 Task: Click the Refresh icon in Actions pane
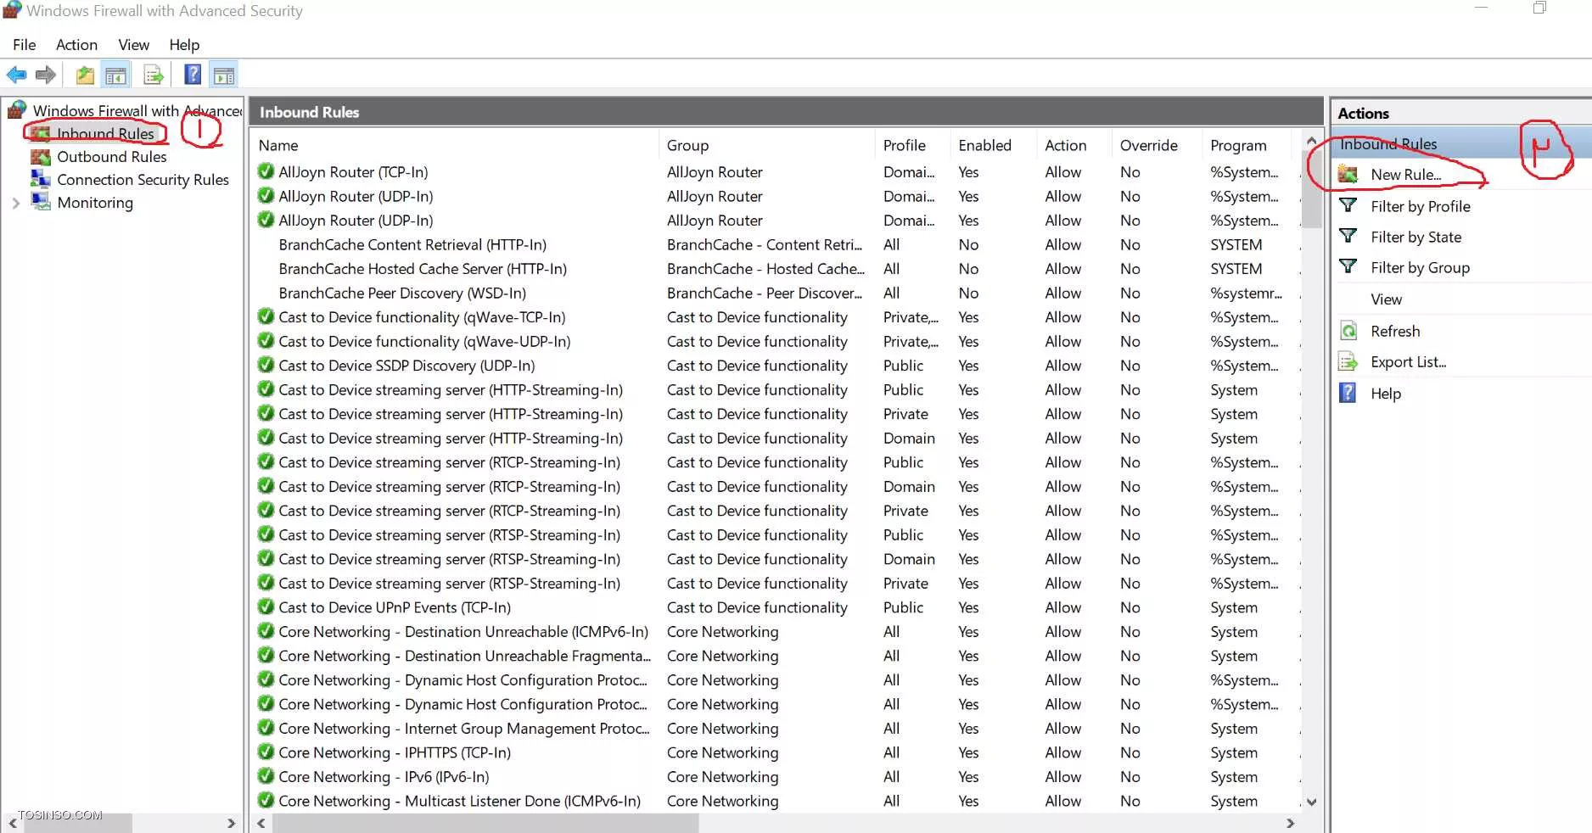(x=1348, y=331)
